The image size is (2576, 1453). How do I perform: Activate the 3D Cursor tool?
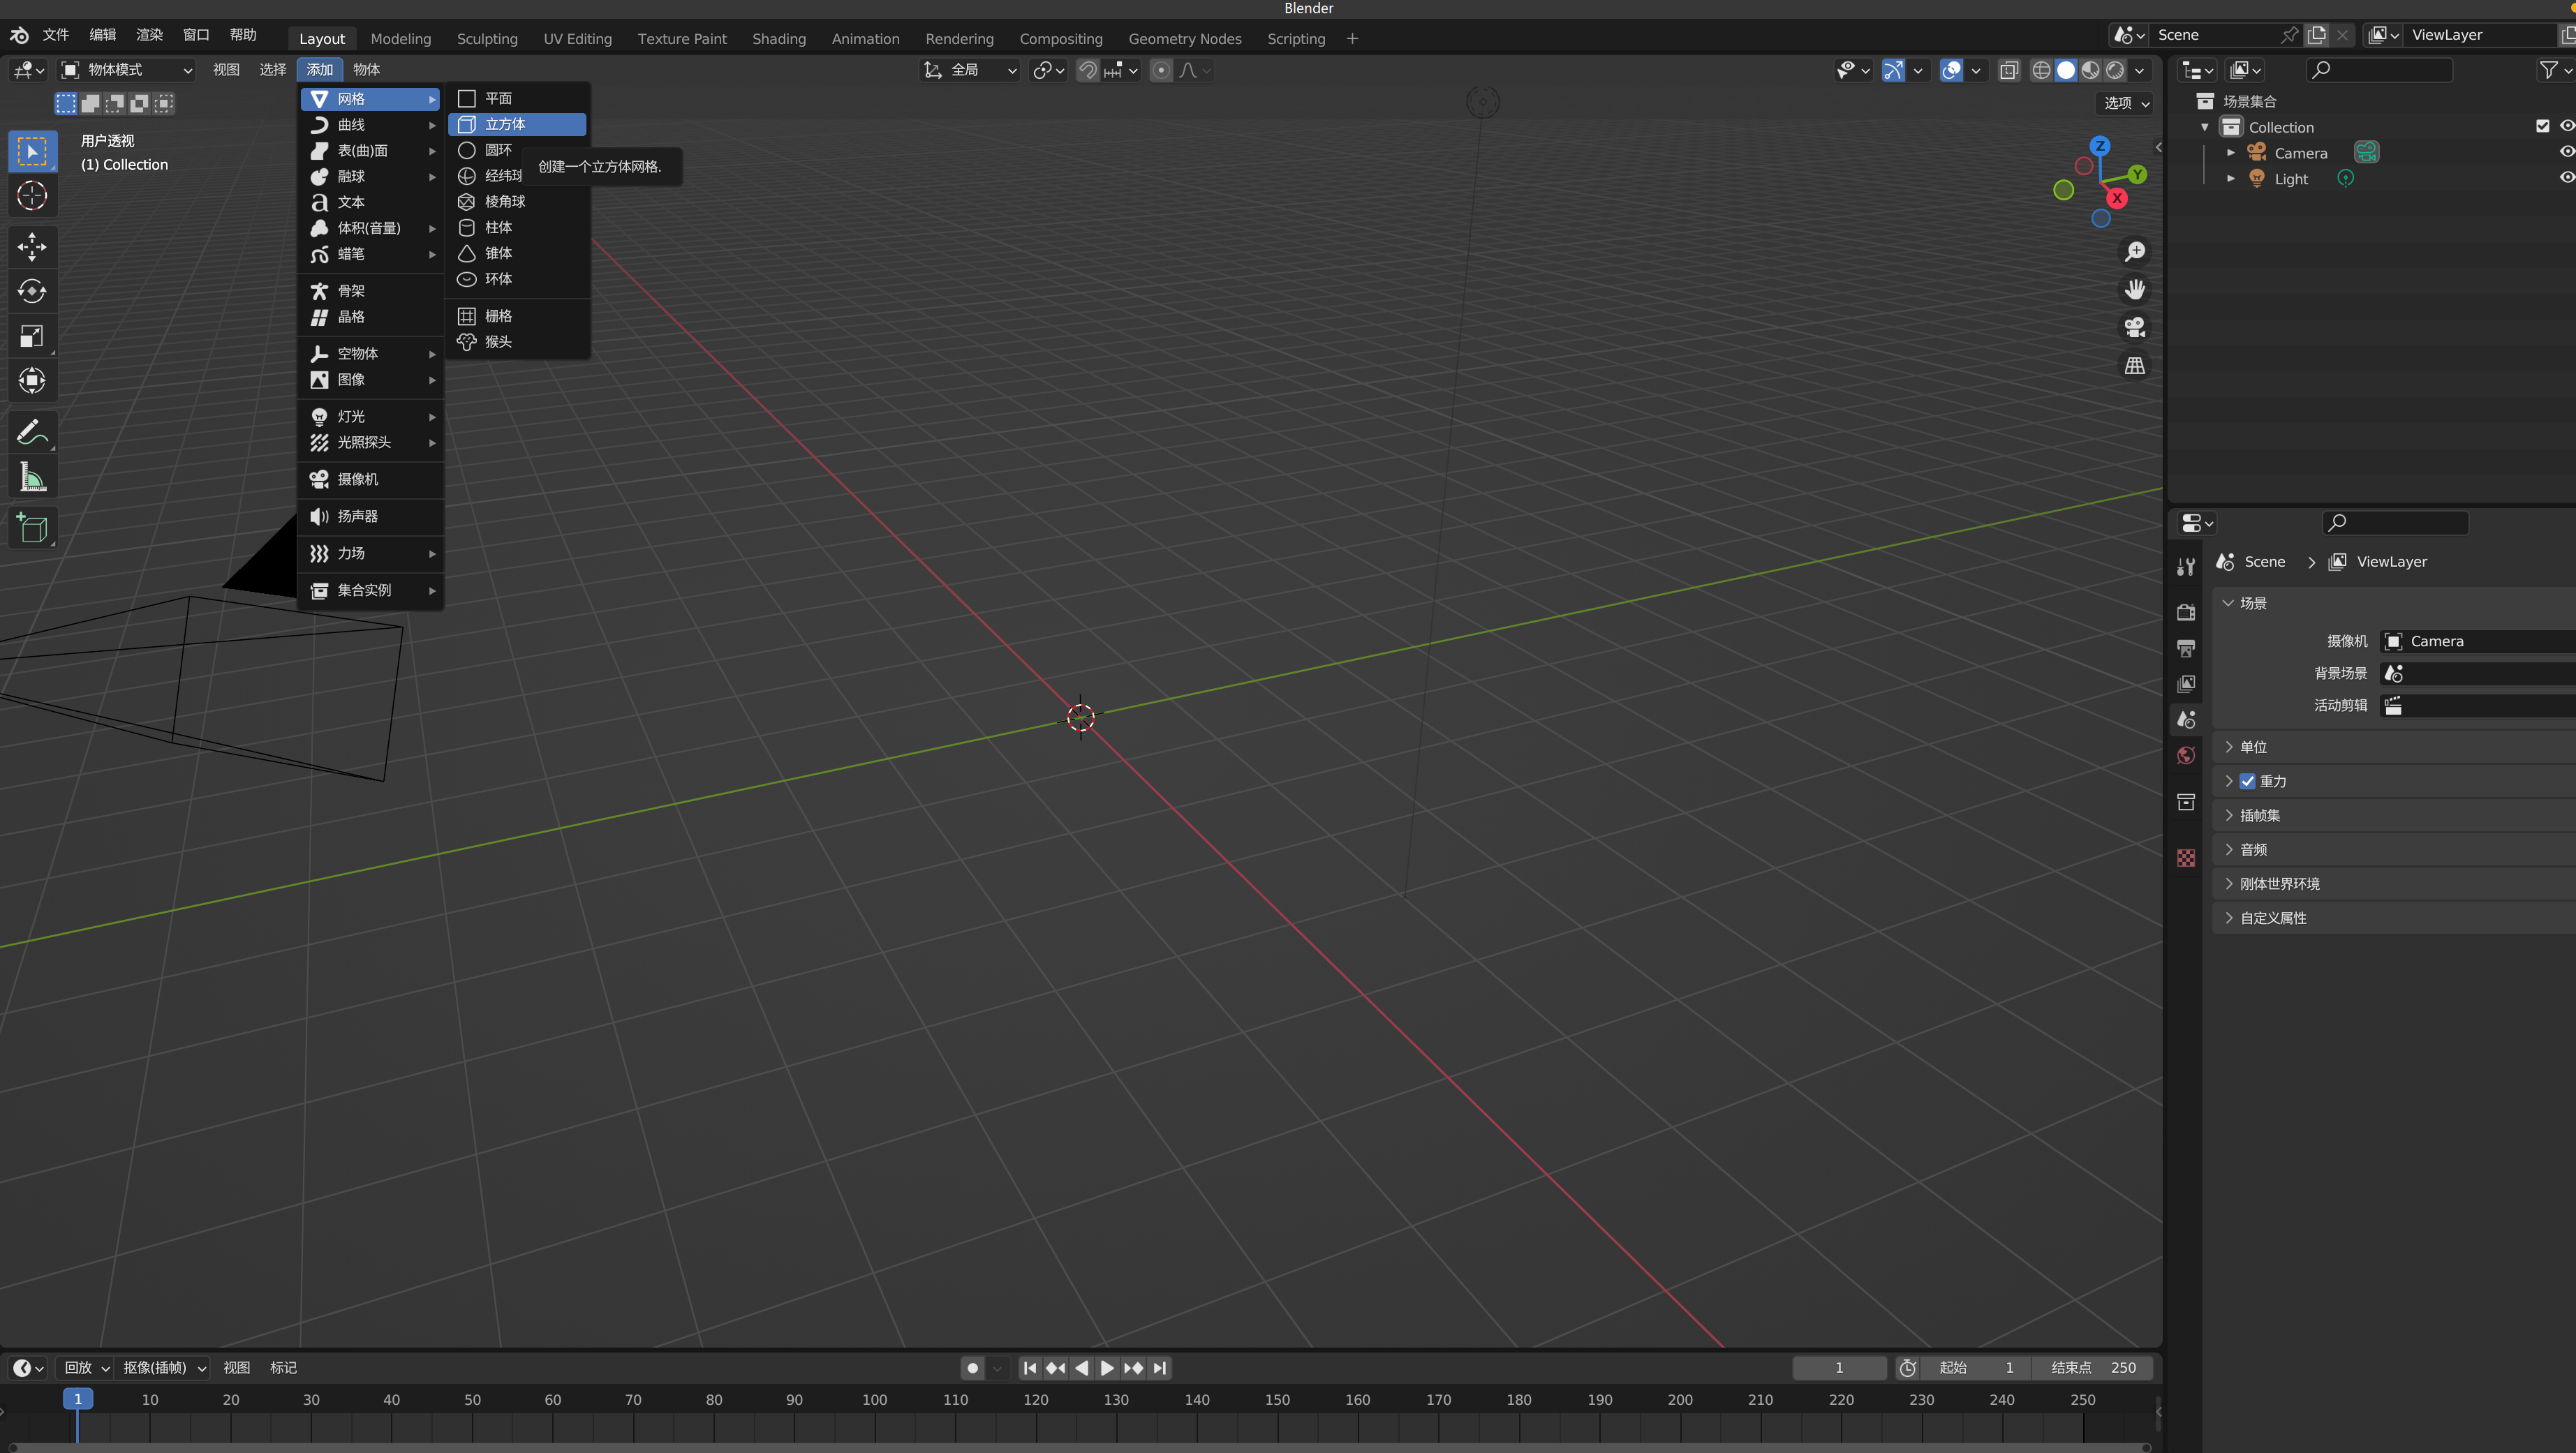pyautogui.click(x=32, y=195)
